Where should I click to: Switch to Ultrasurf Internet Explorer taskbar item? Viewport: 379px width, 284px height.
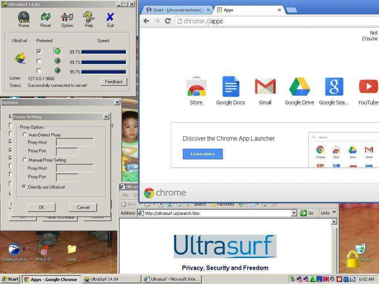[172, 280]
